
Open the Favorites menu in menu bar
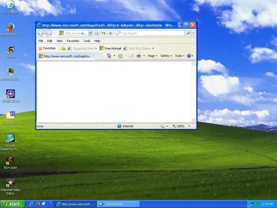tap(73, 41)
